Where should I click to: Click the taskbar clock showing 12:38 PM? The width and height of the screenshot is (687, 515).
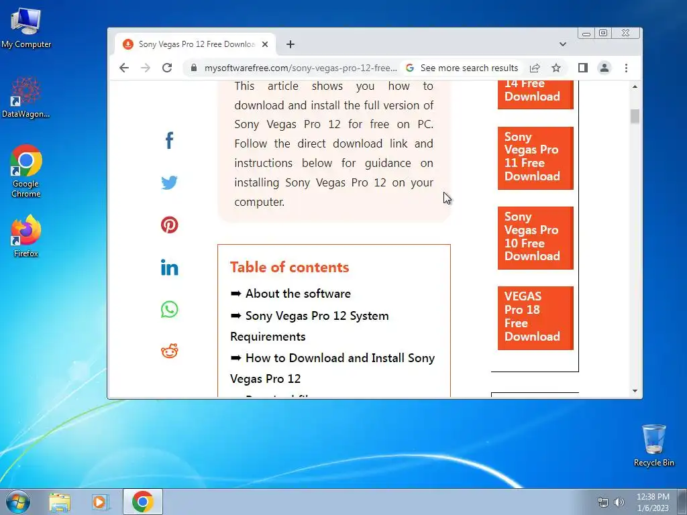[653, 502]
